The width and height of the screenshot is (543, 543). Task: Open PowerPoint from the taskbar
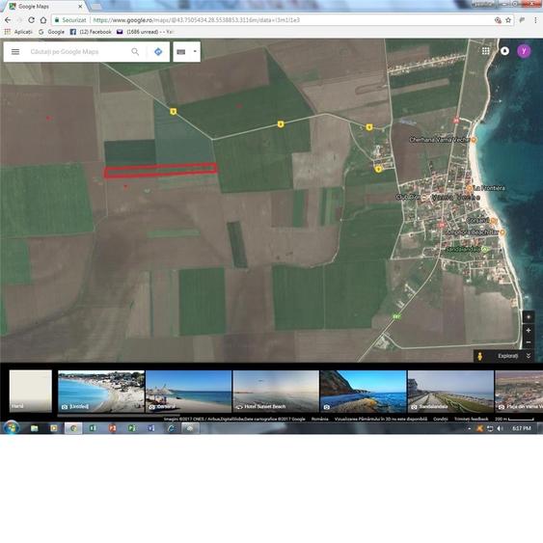click(112, 428)
